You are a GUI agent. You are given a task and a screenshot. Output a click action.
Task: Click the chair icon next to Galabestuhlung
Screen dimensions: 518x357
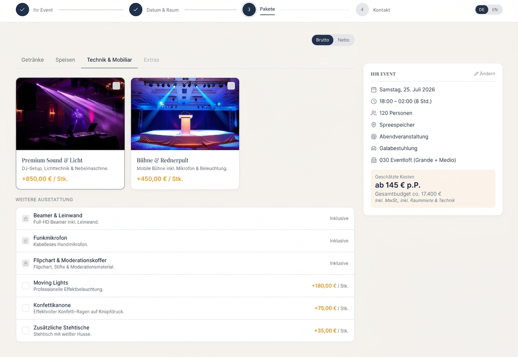click(374, 148)
